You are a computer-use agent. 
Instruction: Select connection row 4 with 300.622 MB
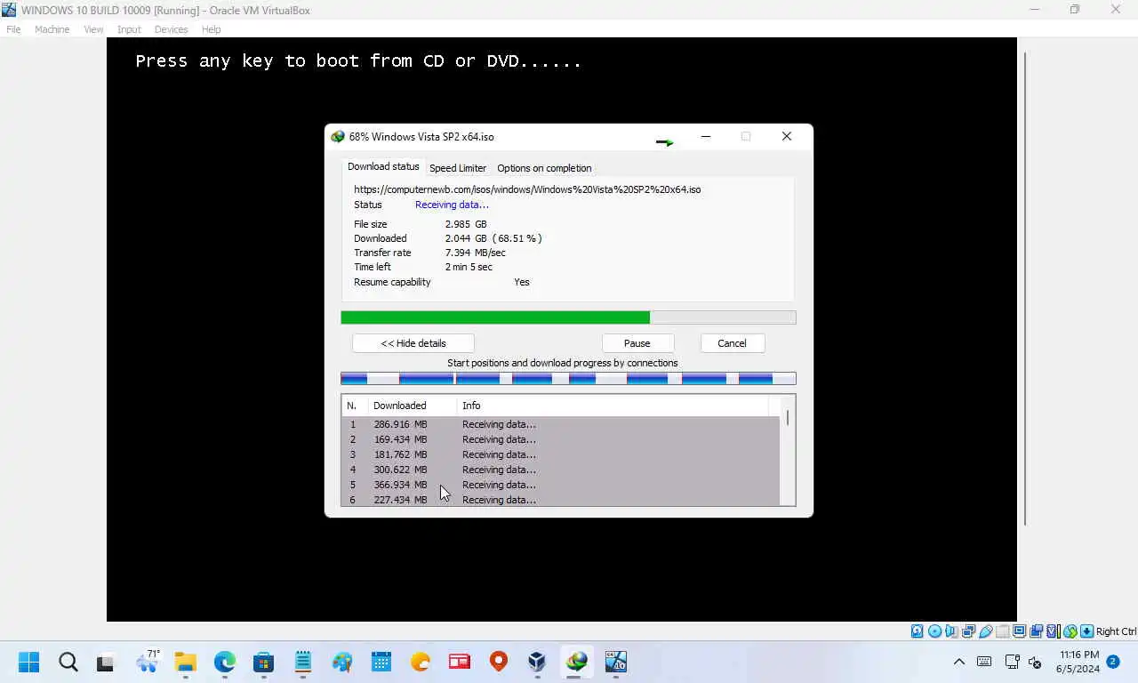coord(560,470)
